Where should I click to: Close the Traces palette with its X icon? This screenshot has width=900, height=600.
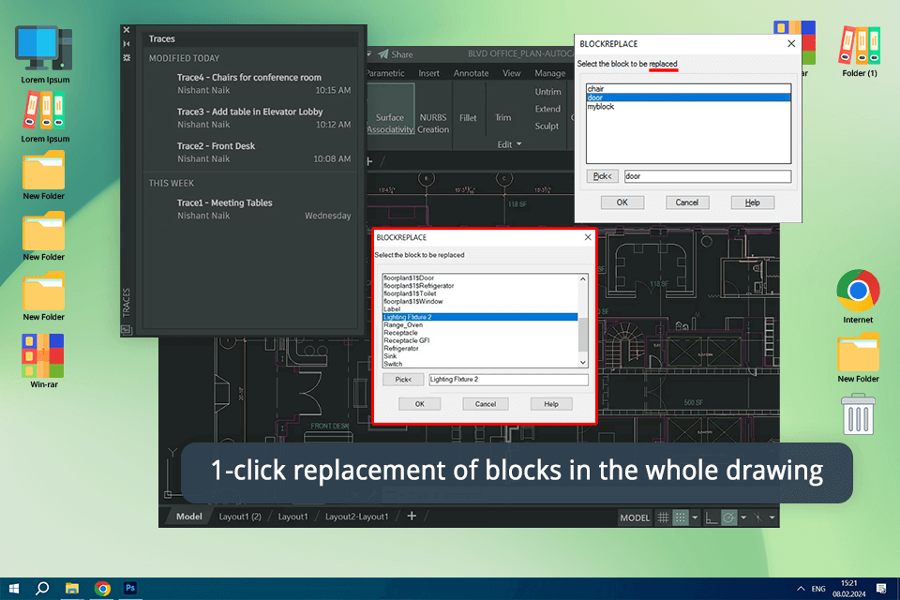pos(127,30)
